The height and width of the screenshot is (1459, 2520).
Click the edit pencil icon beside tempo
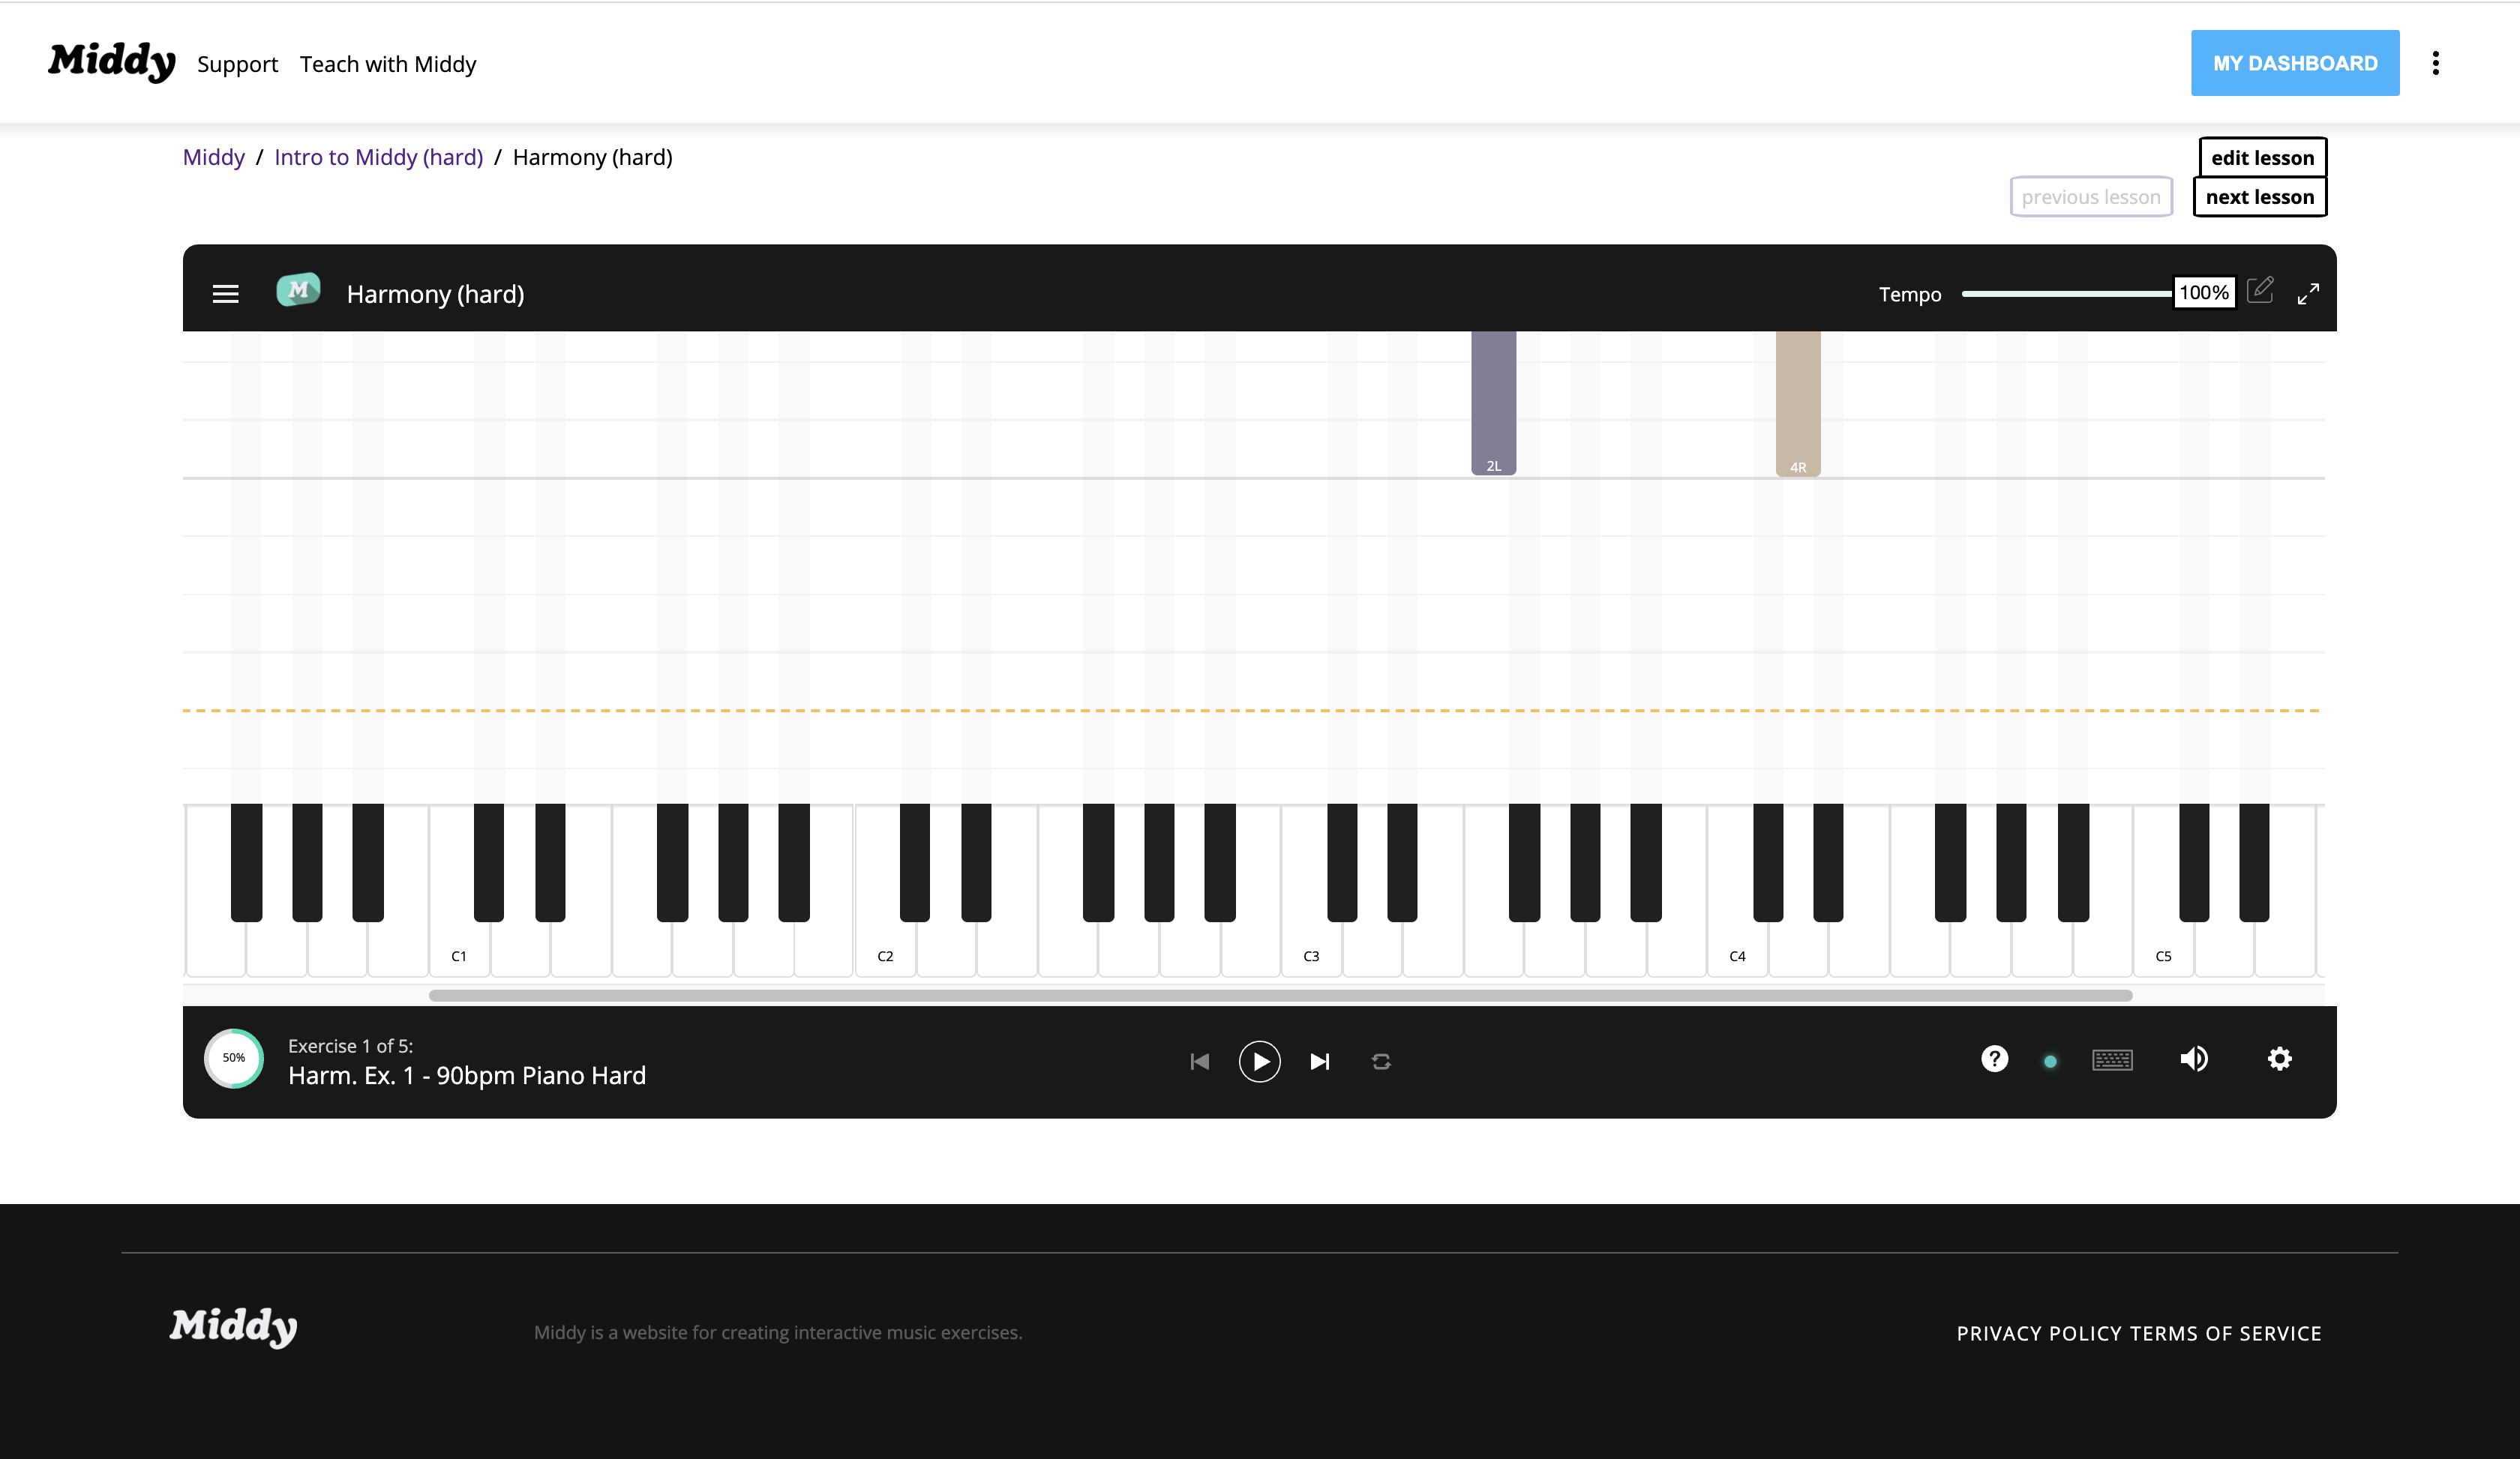point(2260,291)
